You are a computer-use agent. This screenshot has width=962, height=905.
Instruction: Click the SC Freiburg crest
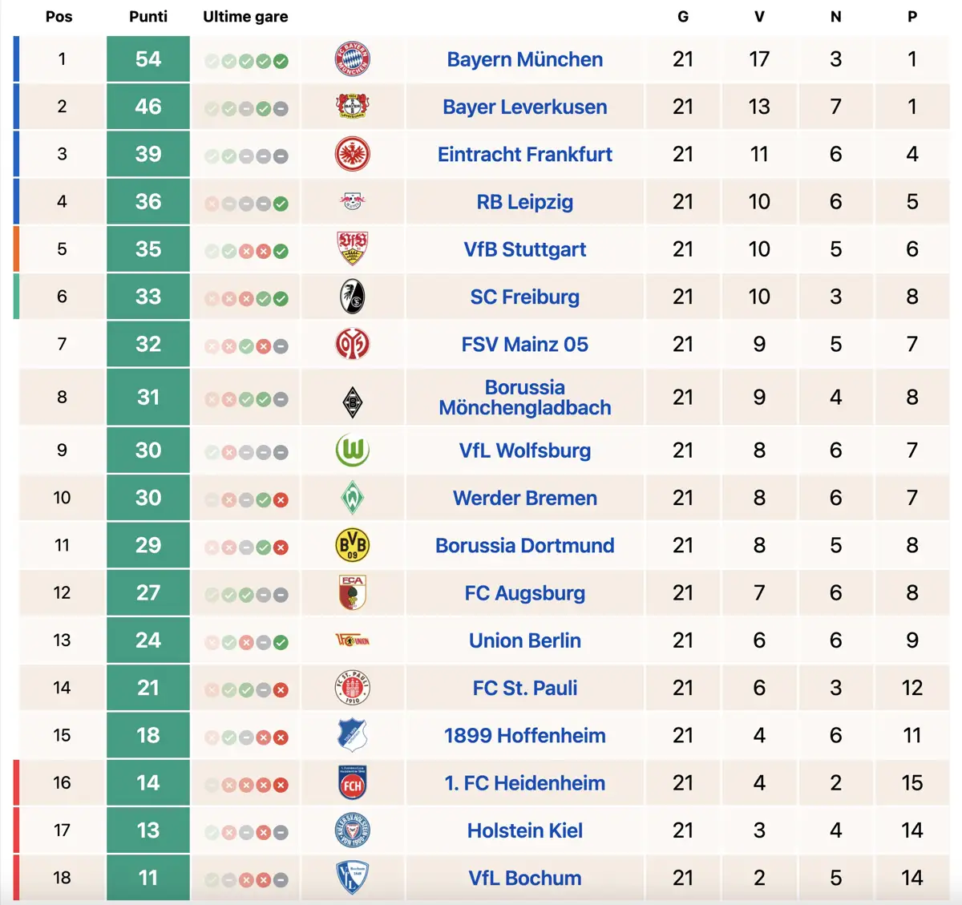353,297
